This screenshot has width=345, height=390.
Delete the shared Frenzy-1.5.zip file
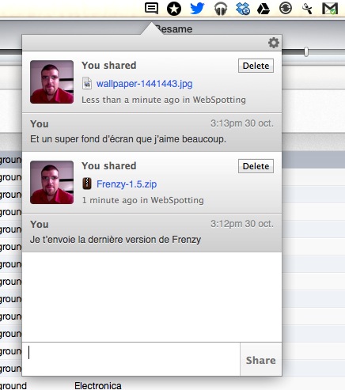[x=256, y=166]
